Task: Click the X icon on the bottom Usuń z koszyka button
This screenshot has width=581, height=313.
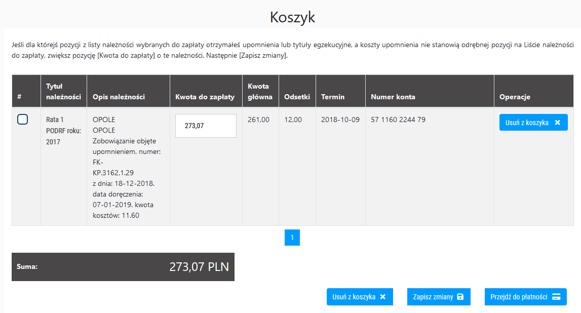Action: (x=383, y=297)
